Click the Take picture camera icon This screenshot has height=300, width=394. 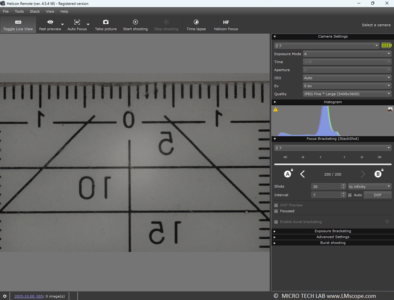(106, 22)
